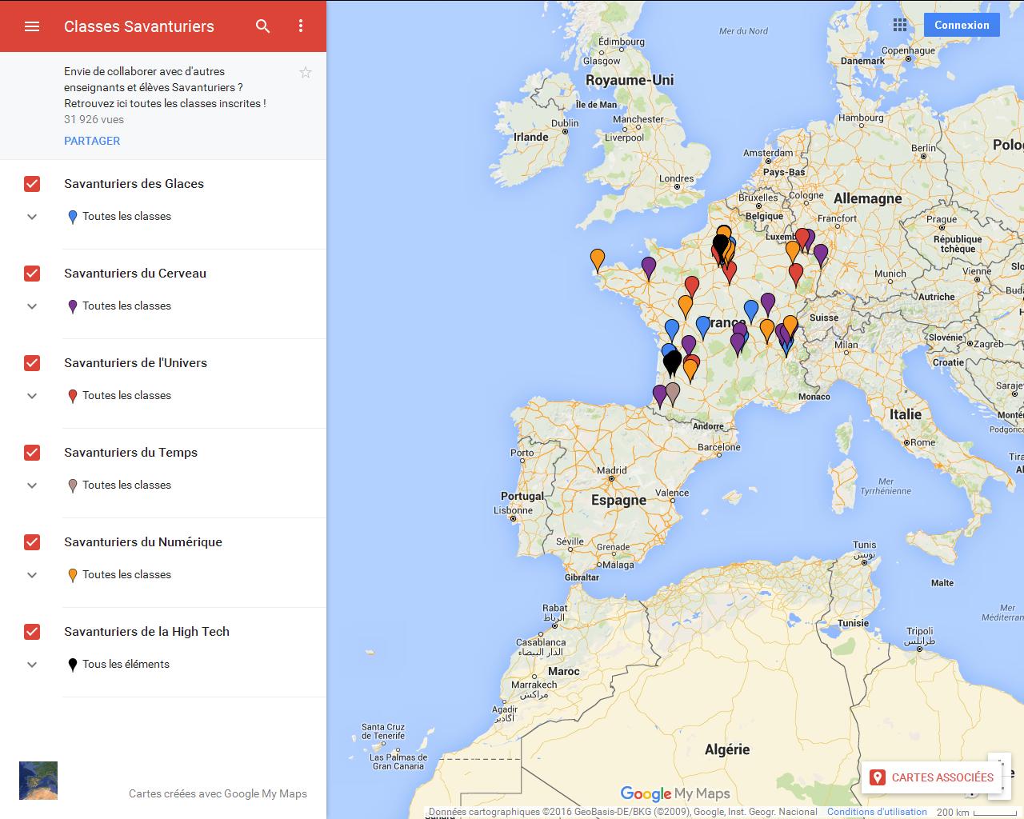
Task: Click the Connexion sign-in button
Action: [x=962, y=25]
